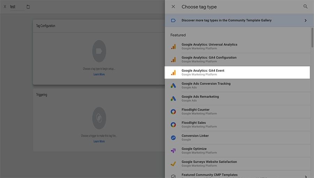Open Learn More under Tag Configuration

coord(99,75)
